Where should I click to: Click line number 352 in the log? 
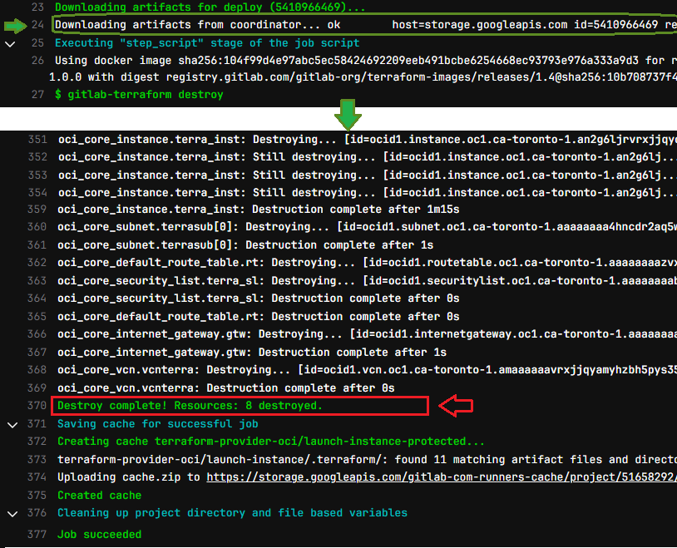coord(37,157)
